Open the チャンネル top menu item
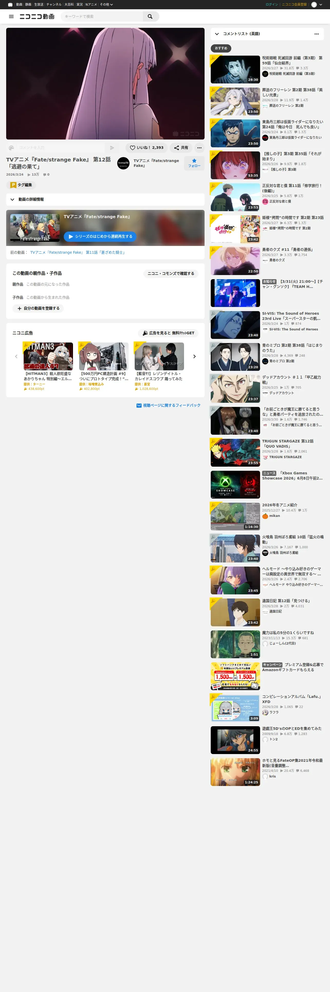The width and height of the screenshot is (330, 992). click(x=54, y=5)
